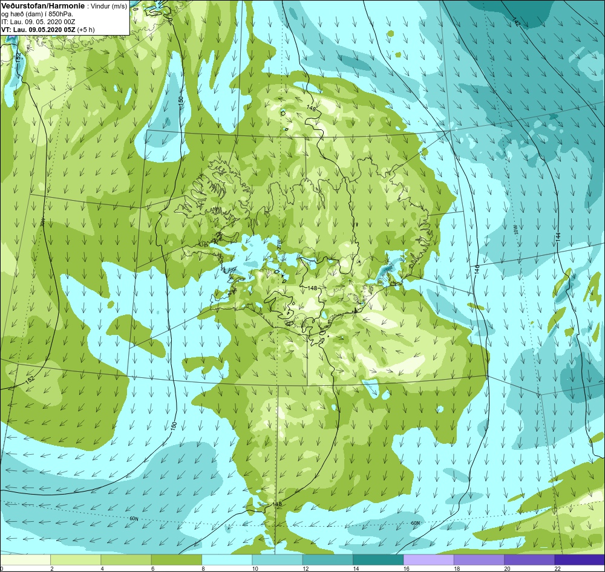
Task: Click the legend tick value 4
Action: coord(102,568)
